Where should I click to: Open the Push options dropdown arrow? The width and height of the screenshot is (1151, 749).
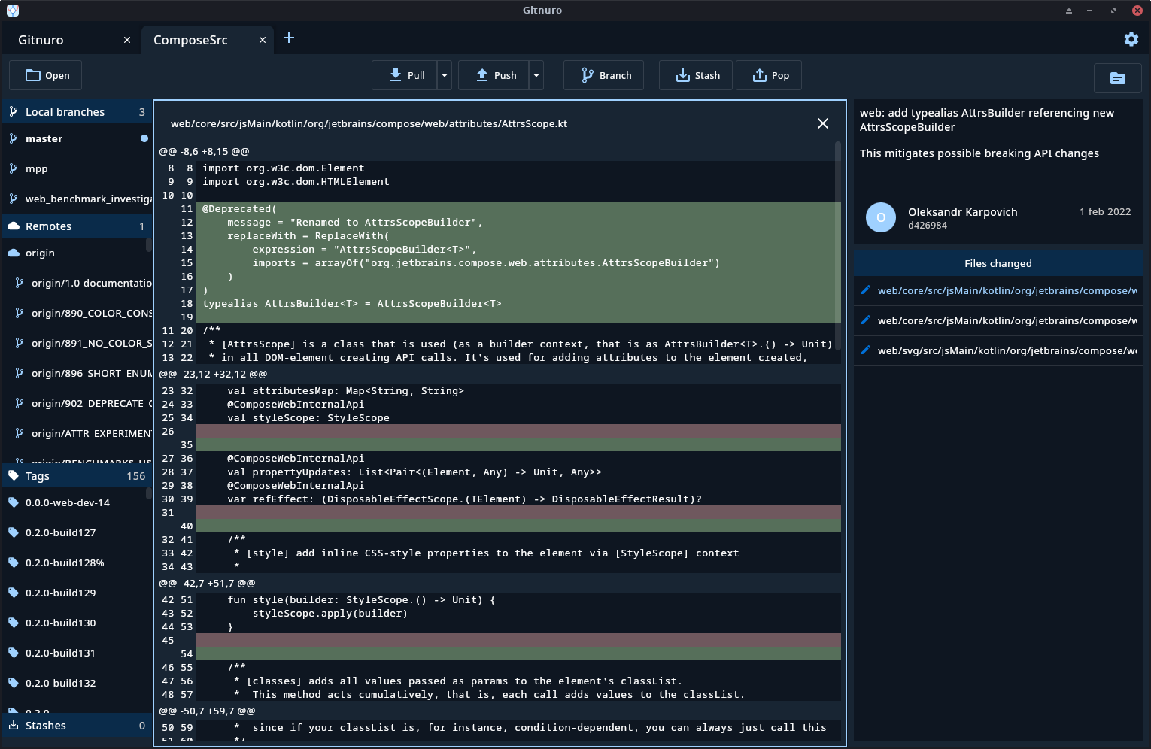pyautogui.click(x=536, y=75)
